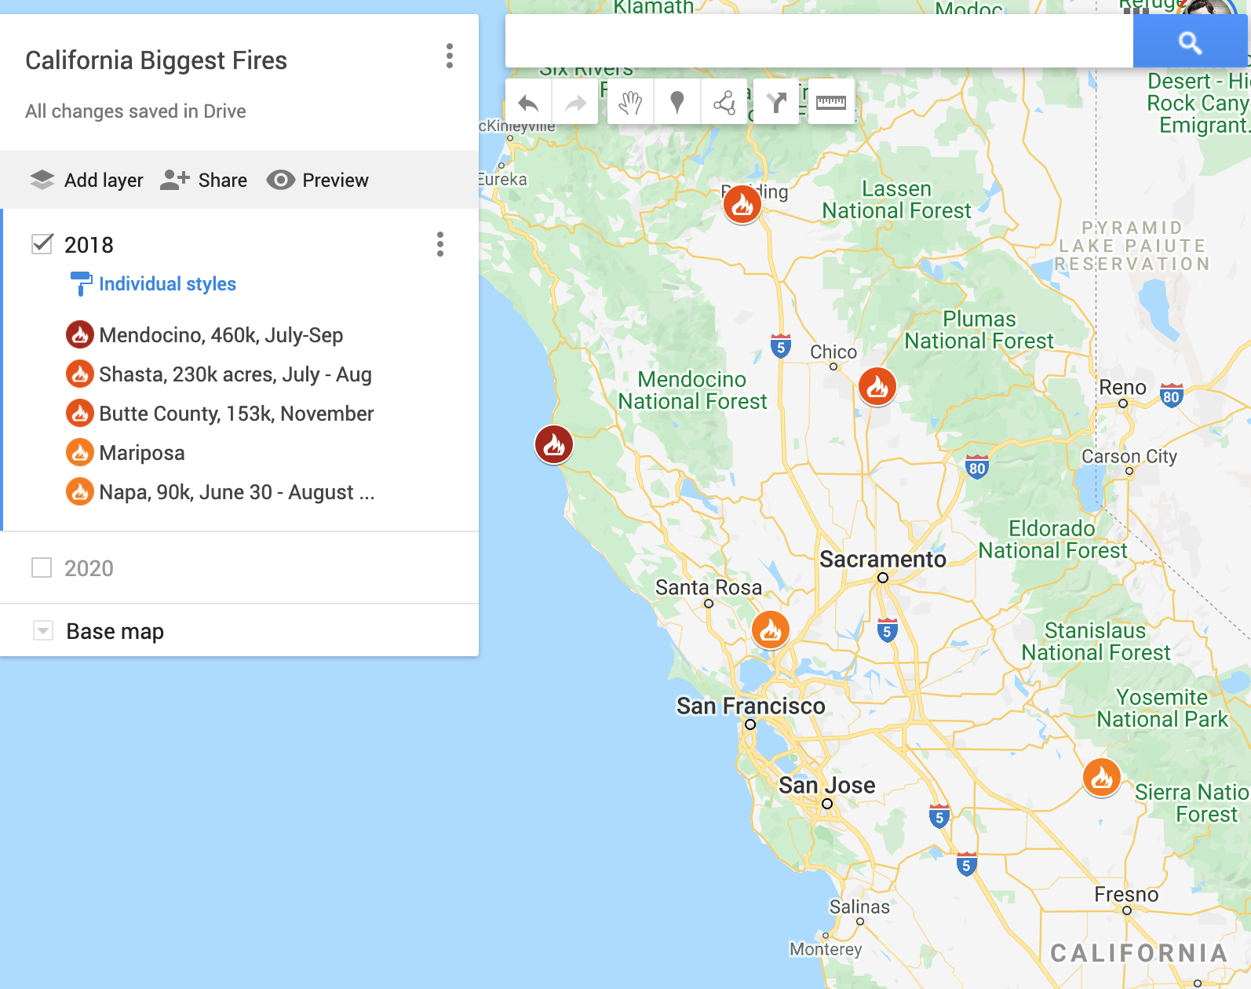
Task: Click the Share person-plus icon
Action: 174,180
